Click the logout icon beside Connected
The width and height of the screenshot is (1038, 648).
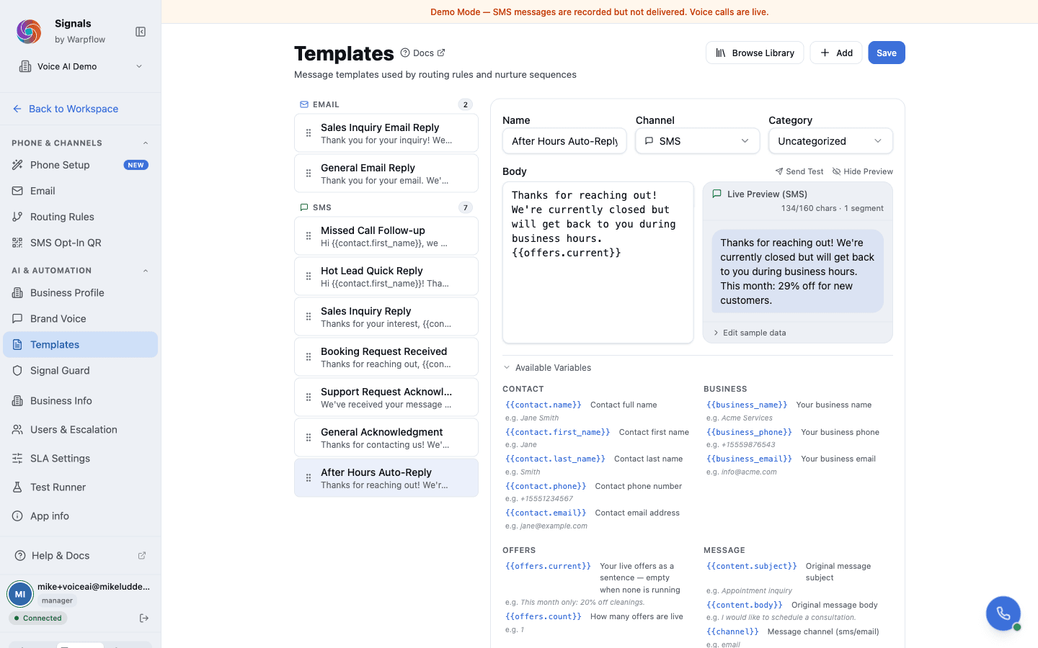tap(144, 618)
